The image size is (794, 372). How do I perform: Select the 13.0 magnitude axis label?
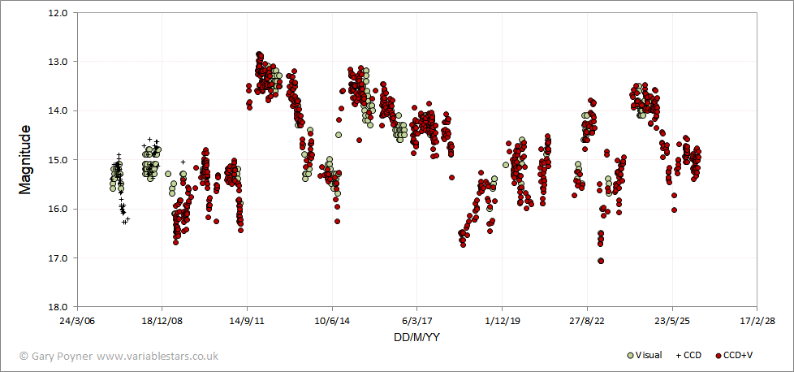(x=59, y=62)
